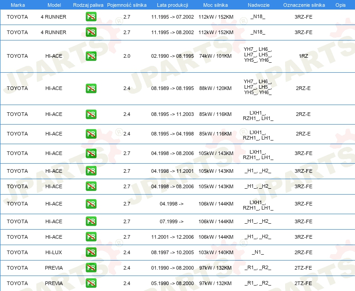Select the fuel type icon in HI-LUX row
355x291 pixels.
point(91,252)
